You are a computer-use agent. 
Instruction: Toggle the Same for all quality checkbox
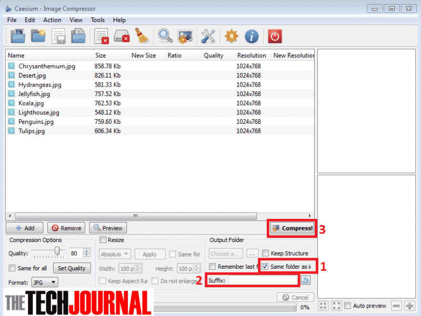pyautogui.click(x=12, y=268)
